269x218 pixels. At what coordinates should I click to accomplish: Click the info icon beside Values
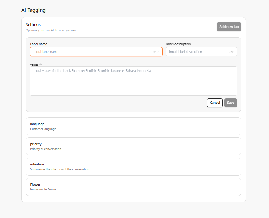[41, 65]
